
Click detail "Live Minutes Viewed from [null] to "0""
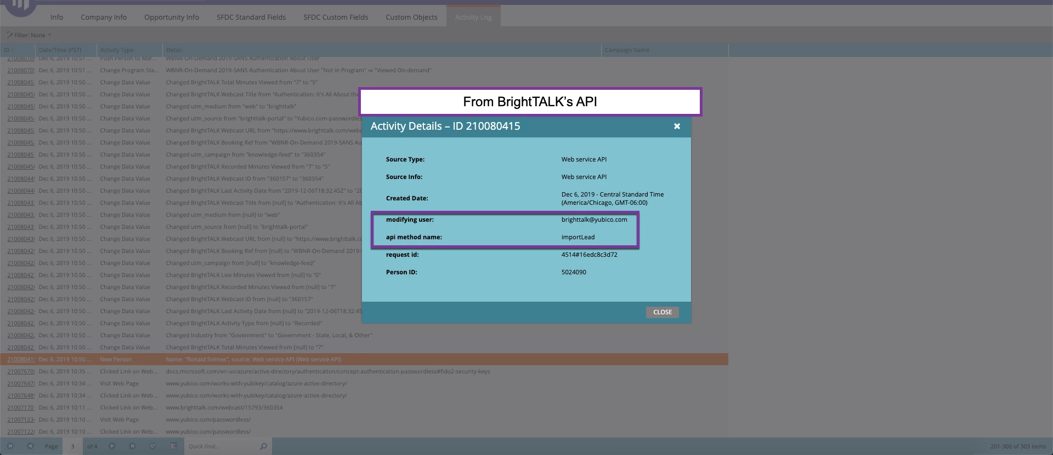[244, 275]
